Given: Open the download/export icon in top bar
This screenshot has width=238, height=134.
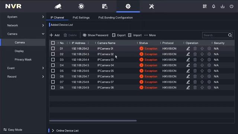Looking at the screenshot, I should pos(222,6).
